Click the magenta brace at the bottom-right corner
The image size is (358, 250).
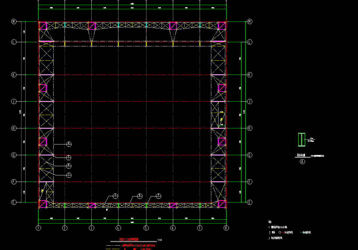coord(222,204)
